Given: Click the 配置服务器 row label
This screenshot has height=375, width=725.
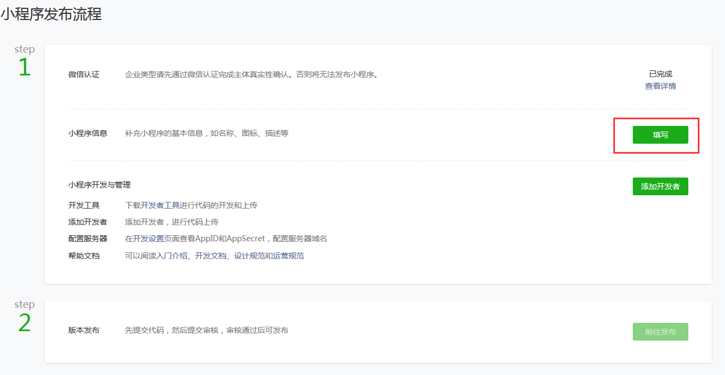Looking at the screenshot, I should click(88, 239).
